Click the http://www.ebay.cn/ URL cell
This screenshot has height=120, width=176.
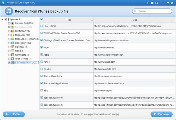pos(134,90)
